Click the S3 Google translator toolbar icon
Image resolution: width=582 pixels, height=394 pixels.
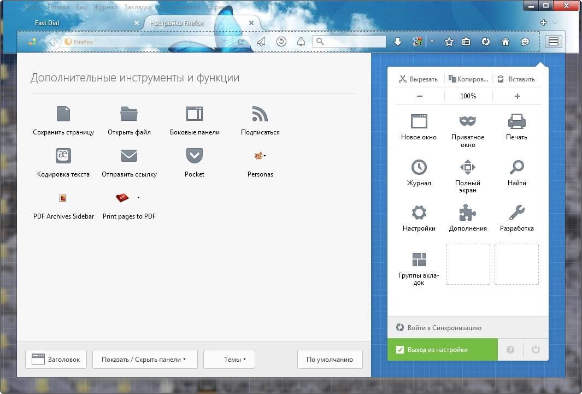click(417, 42)
